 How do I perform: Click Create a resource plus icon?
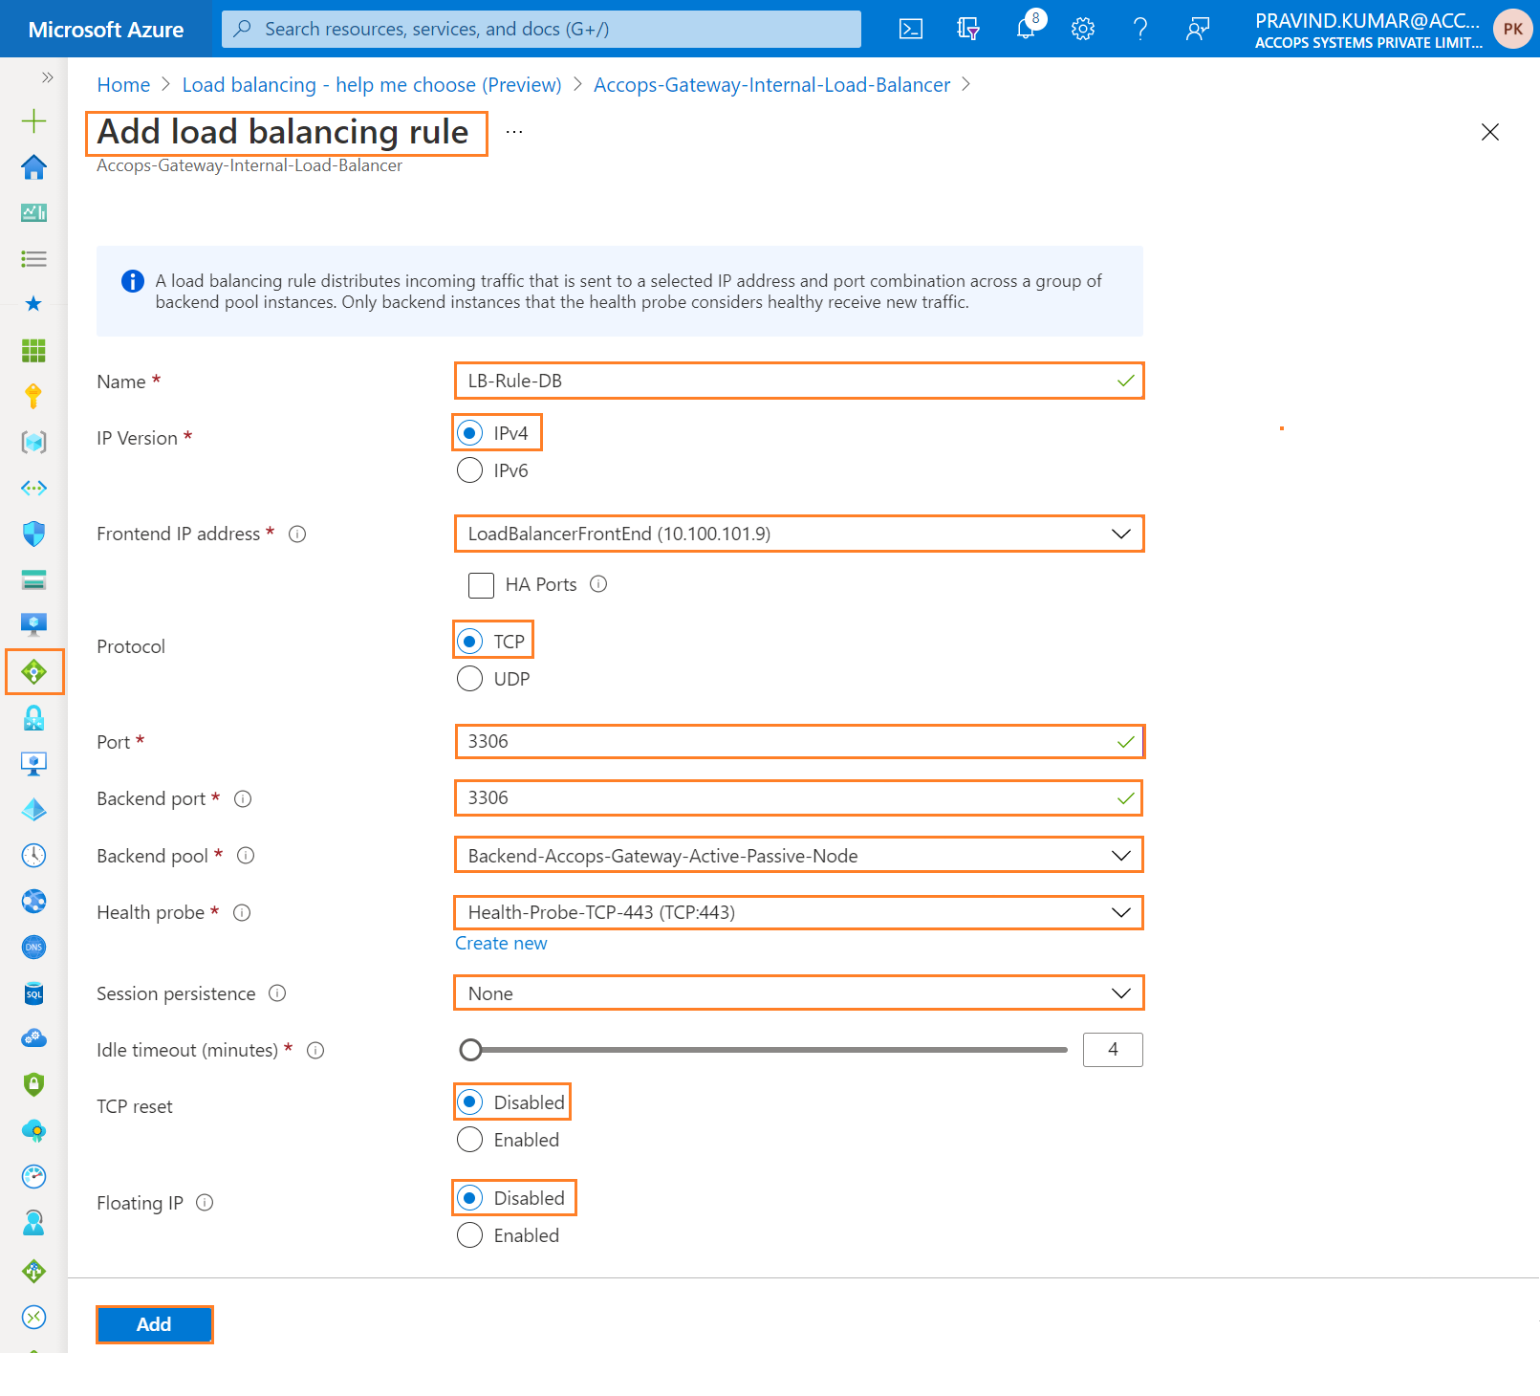tap(33, 120)
